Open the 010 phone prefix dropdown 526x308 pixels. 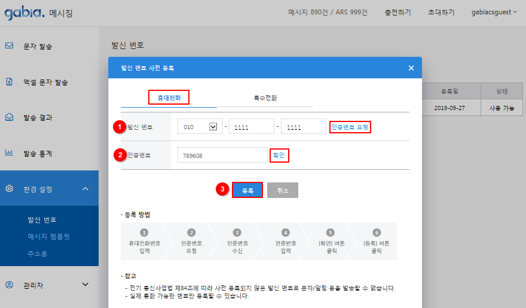click(x=212, y=127)
